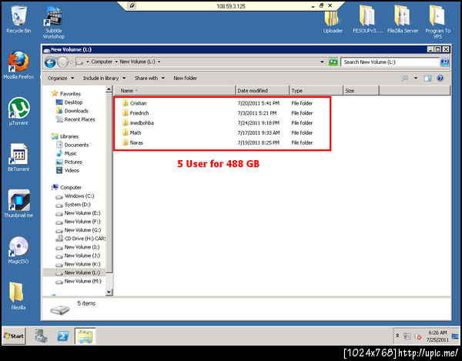Expand the address bar history dropdown
The width and height of the screenshot is (462, 361).
(x=322, y=62)
